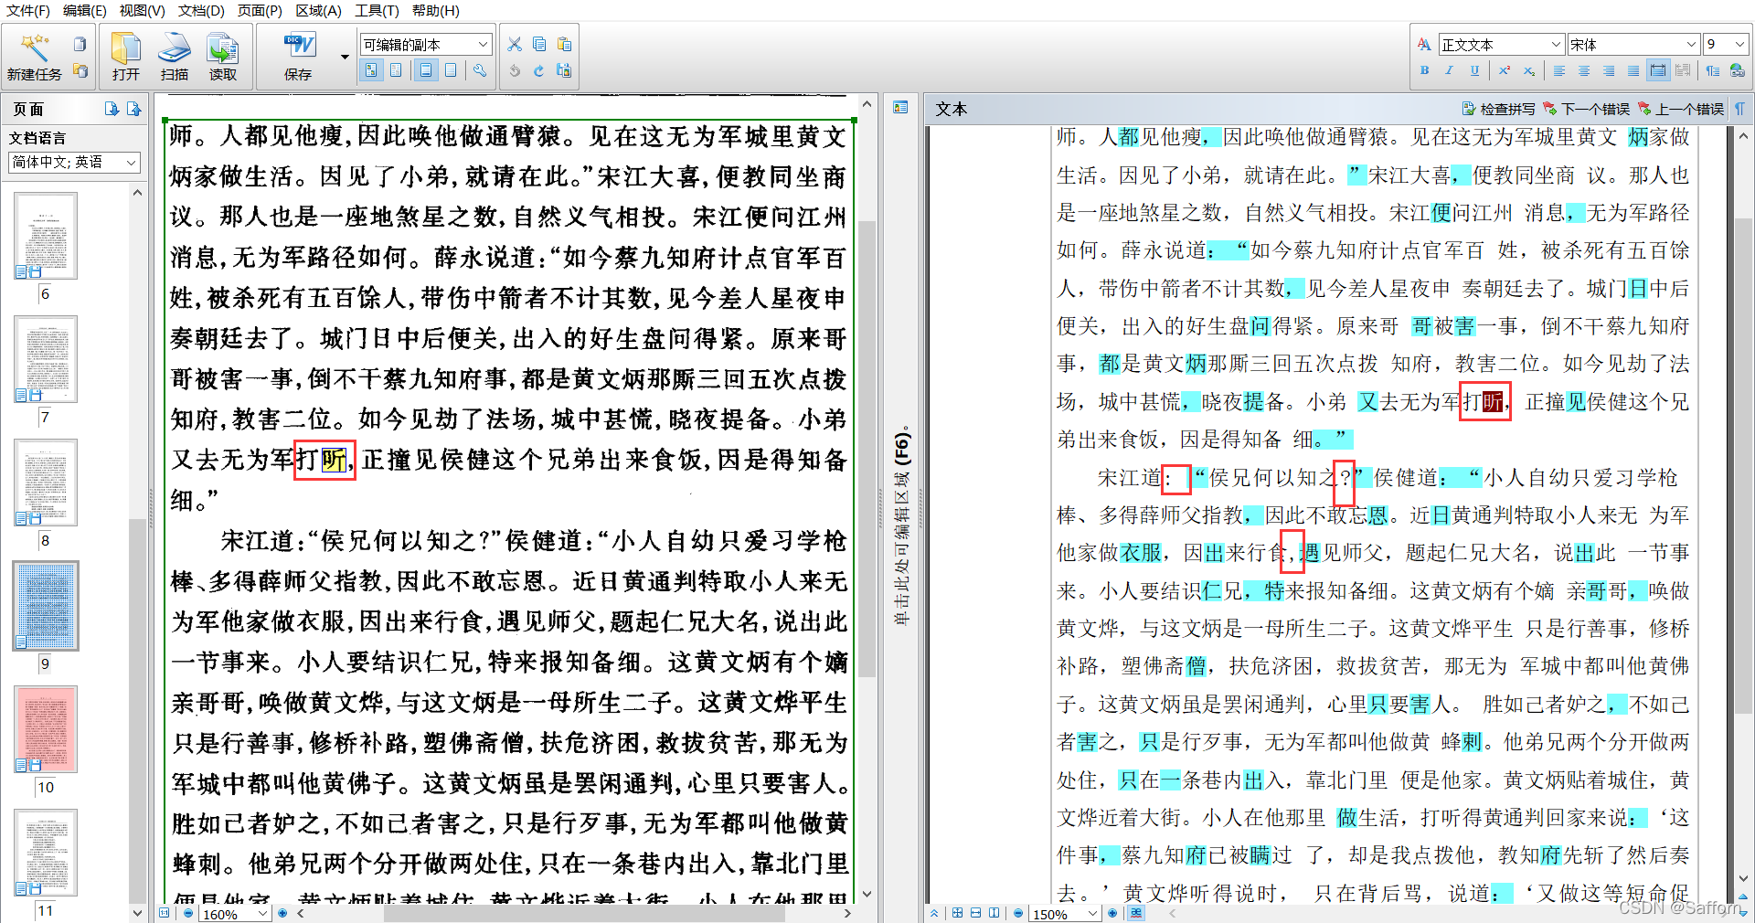Click the style editor AA icon
The width and height of the screenshot is (1755, 923).
coord(1424,44)
